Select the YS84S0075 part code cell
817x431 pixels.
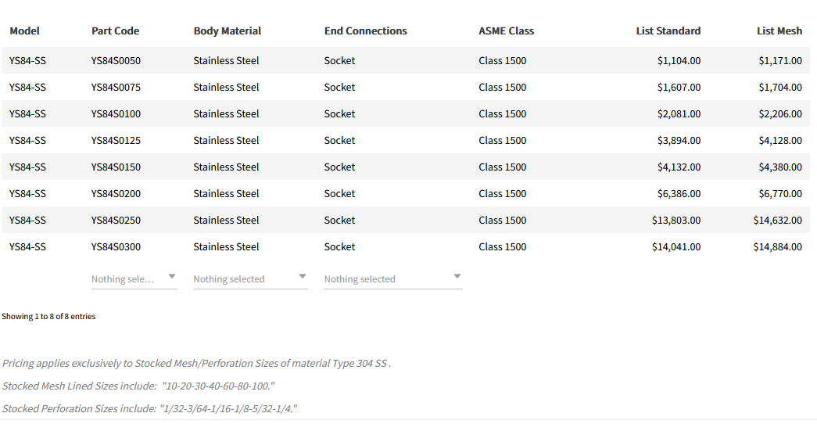[x=116, y=88]
